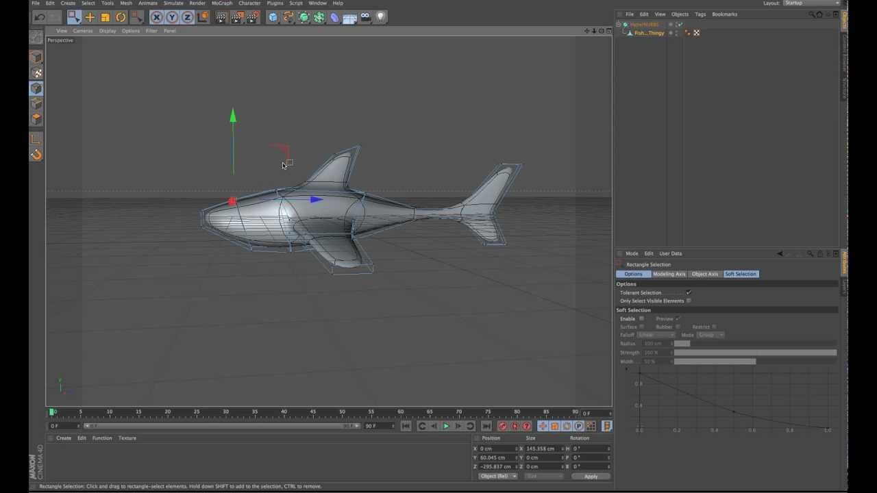Open the viewport Display menu

coord(108,31)
